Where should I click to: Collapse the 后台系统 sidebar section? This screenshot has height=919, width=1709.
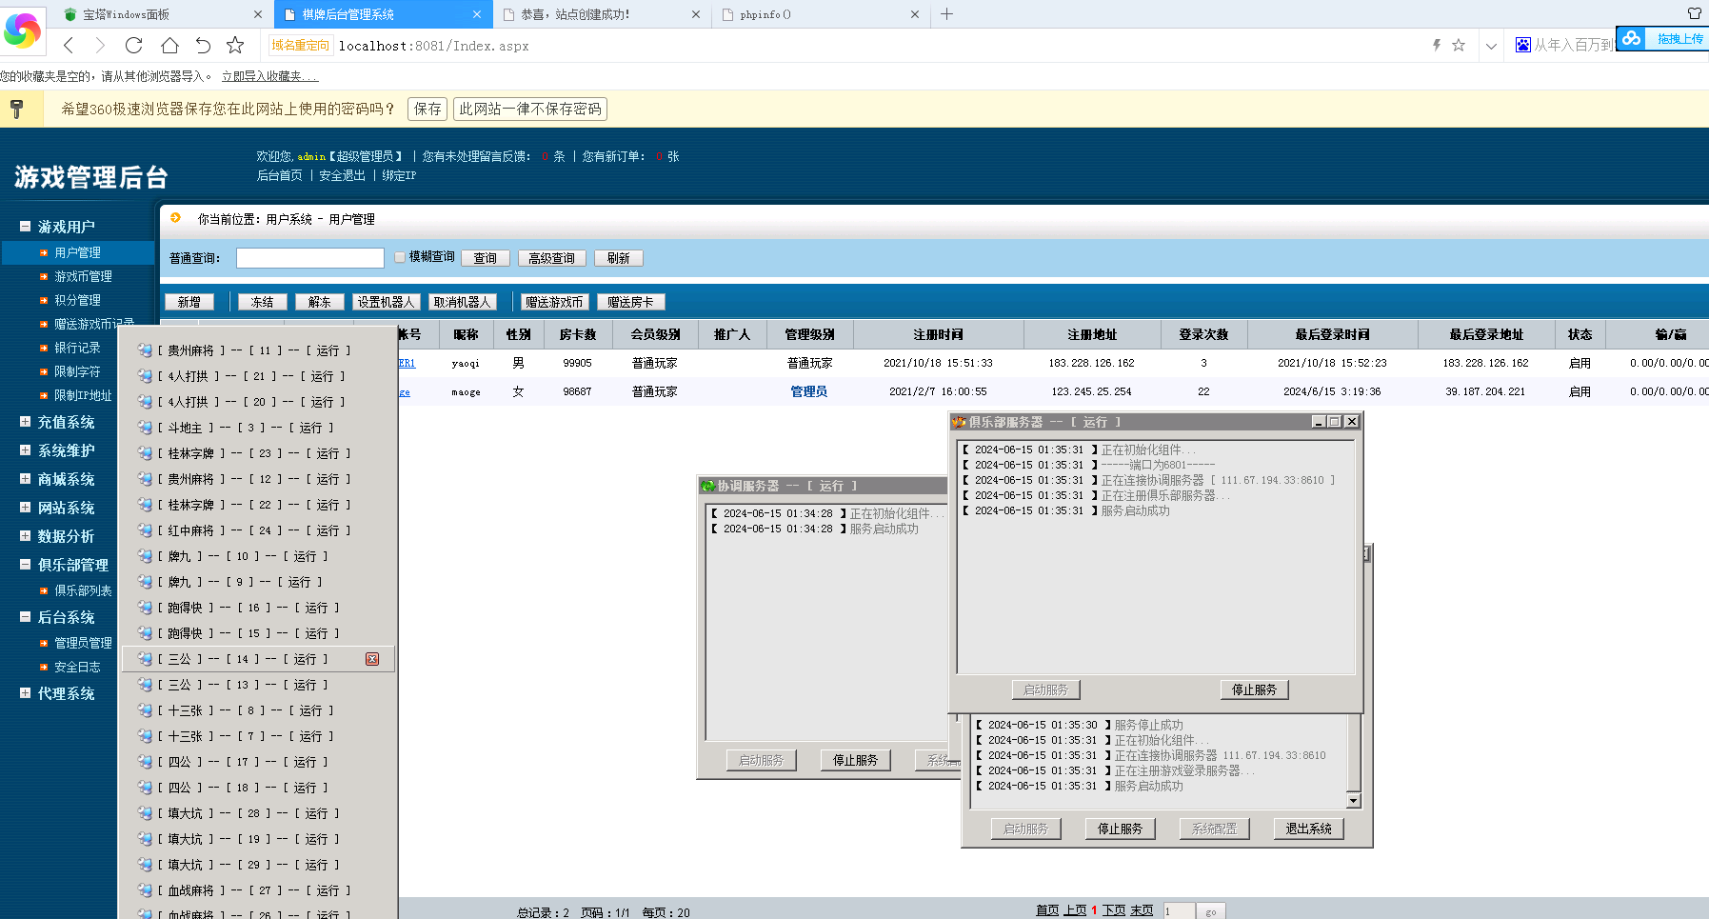click(x=25, y=616)
